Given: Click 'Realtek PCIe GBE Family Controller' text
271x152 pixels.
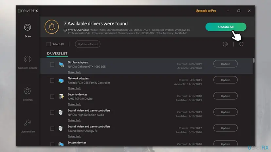Looking at the screenshot, I should click(89, 83).
